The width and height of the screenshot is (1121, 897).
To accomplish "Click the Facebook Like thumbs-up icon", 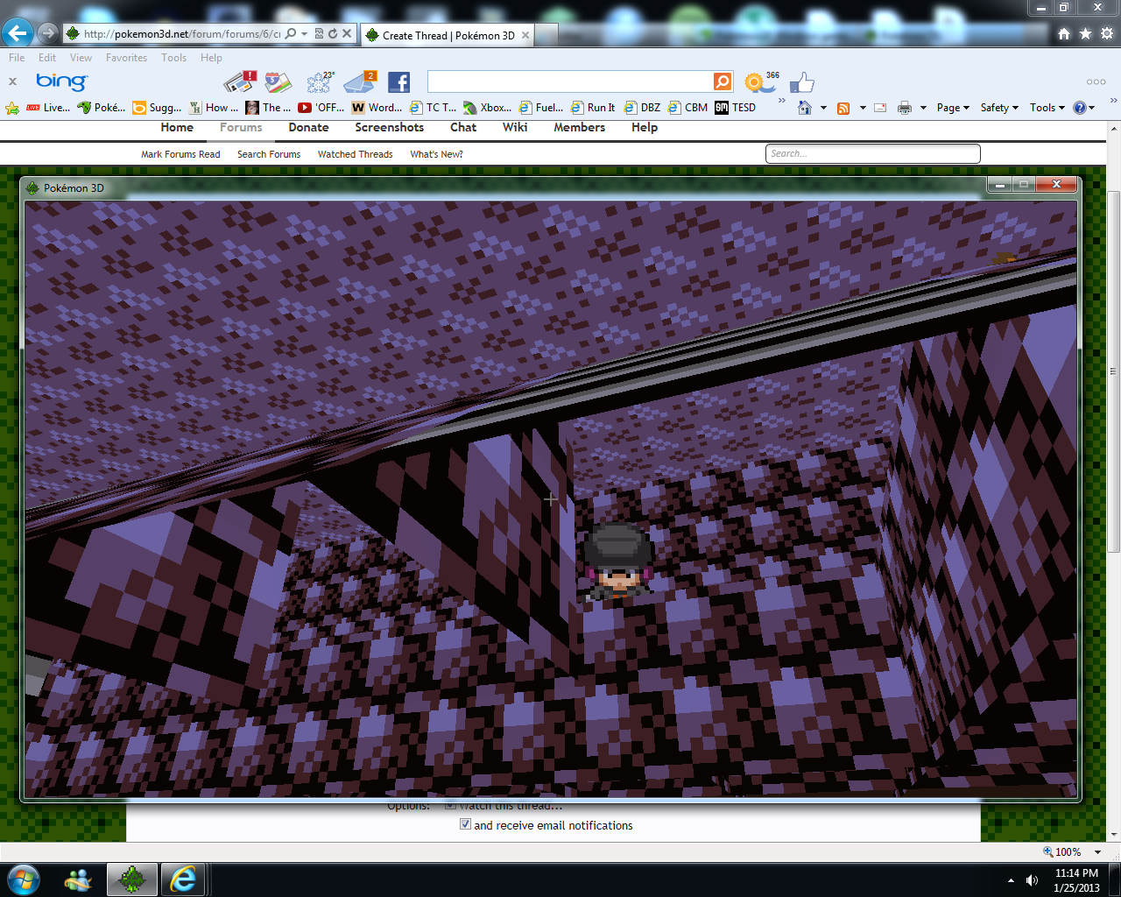I will 801,82.
